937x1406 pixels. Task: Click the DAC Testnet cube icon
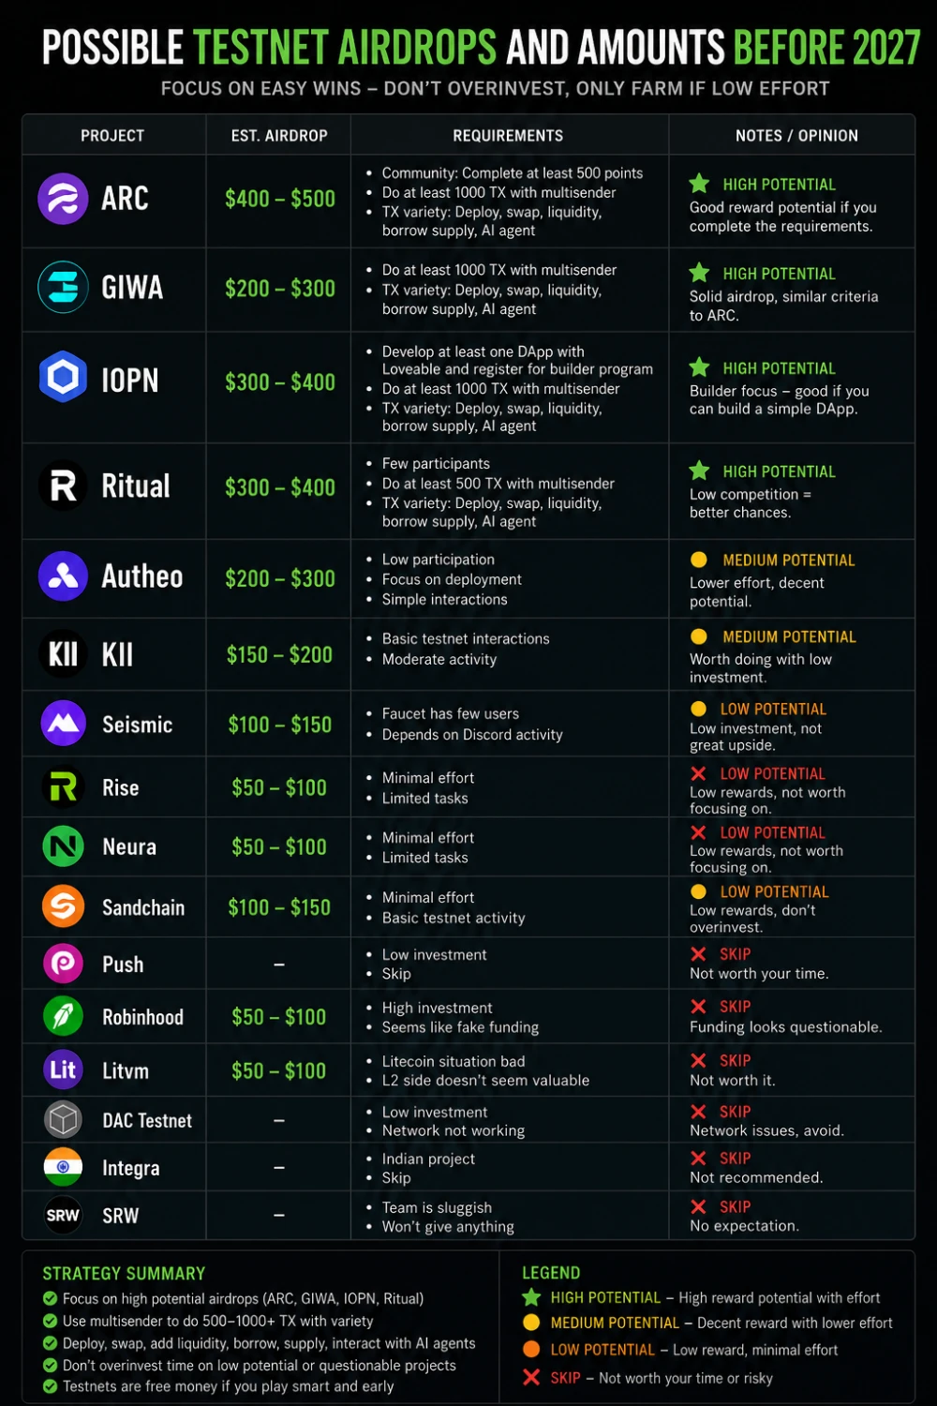tap(63, 1119)
